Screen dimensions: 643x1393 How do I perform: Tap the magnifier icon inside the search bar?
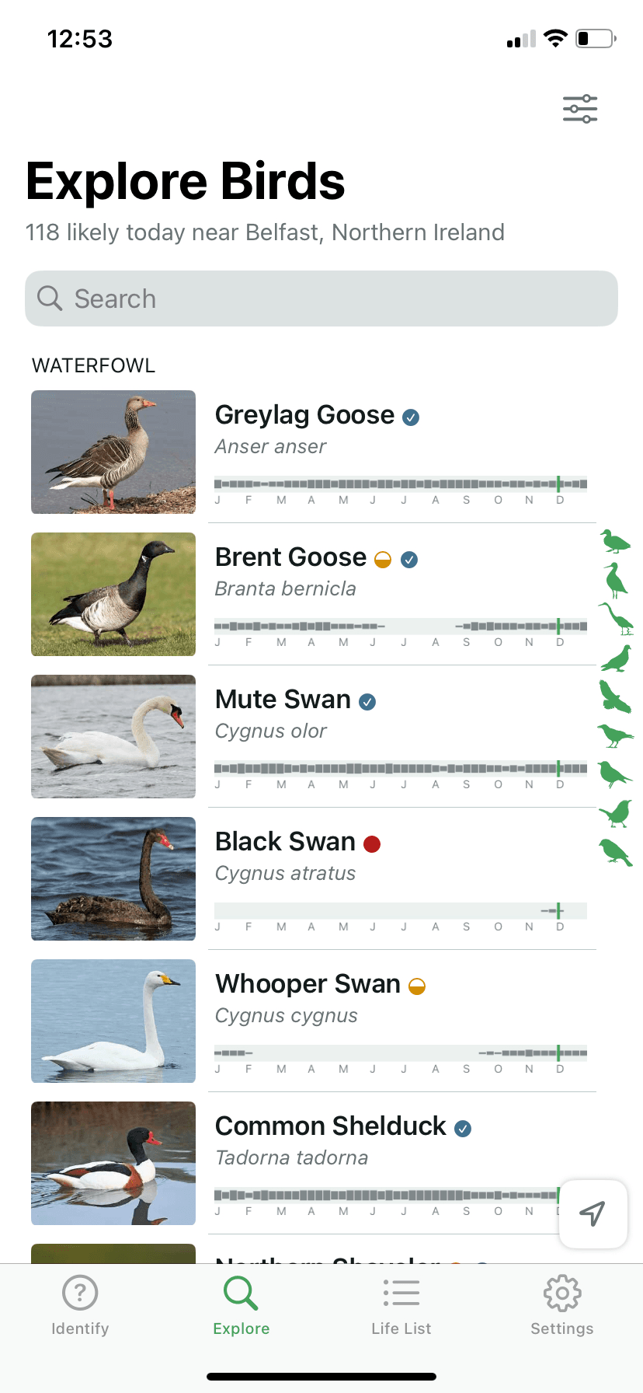pyautogui.click(x=49, y=298)
